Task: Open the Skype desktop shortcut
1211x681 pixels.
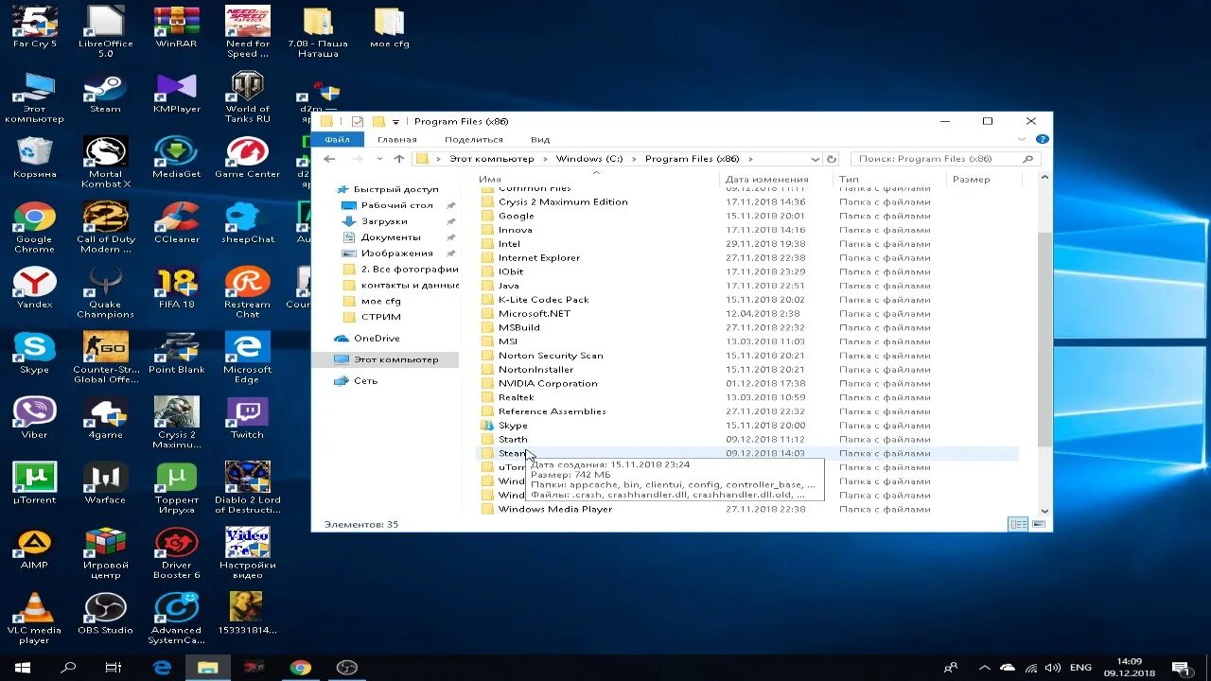Action: 34,353
